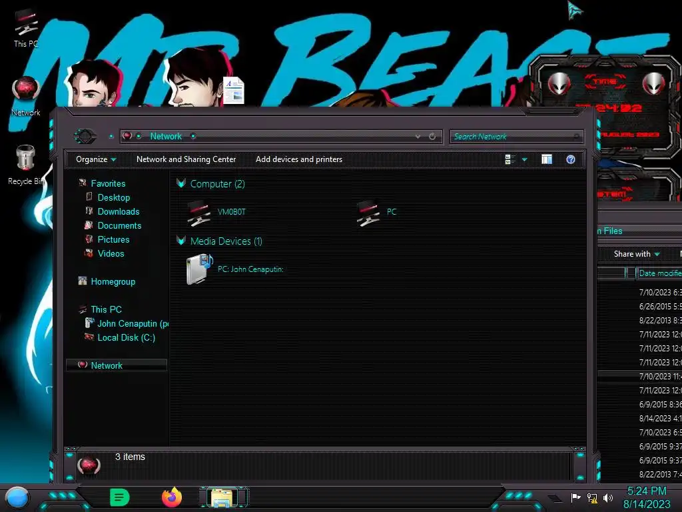Select Recycle Bin desktop icon
The width and height of the screenshot is (682, 512).
click(26, 165)
